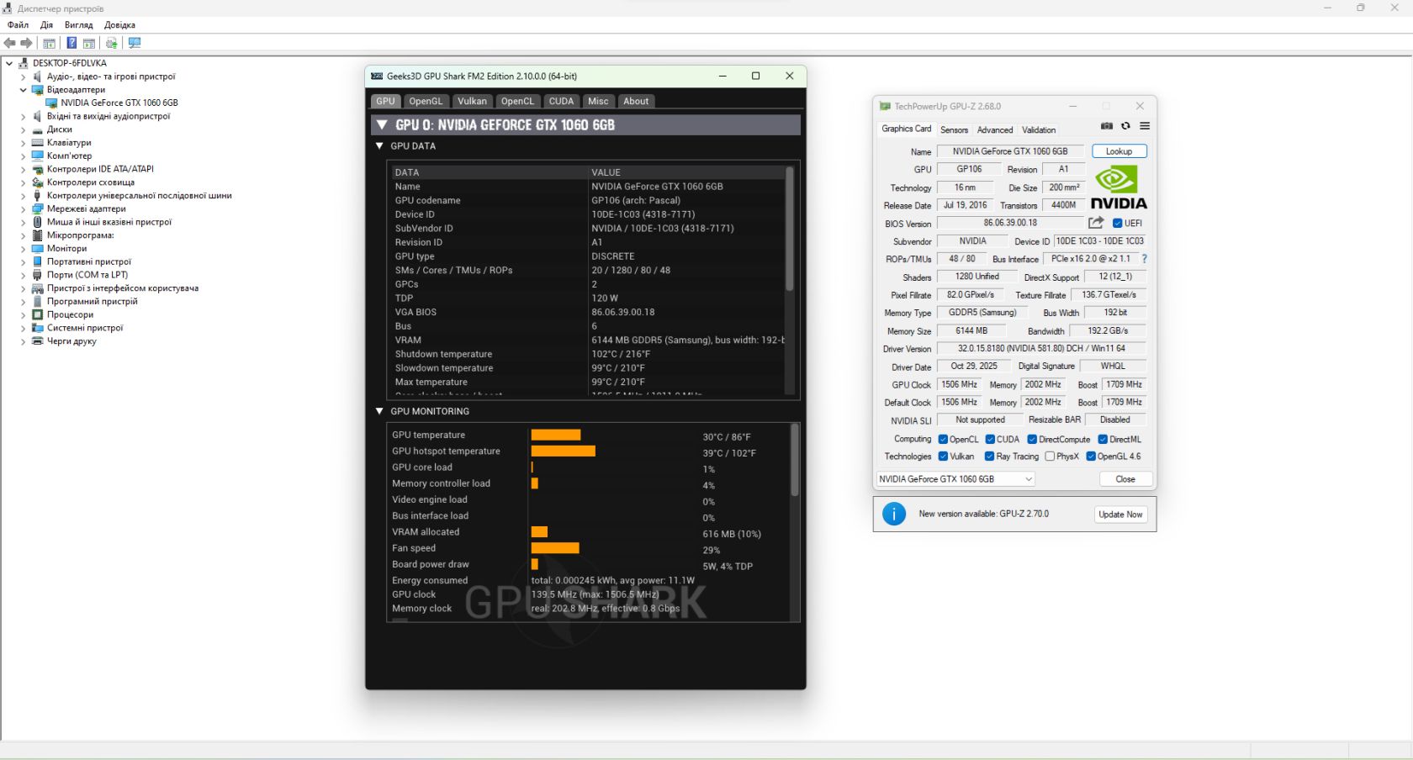Switch to the Vulkan tab in GPU Shark
This screenshot has width=1413, height=760.
click(472, 101)
